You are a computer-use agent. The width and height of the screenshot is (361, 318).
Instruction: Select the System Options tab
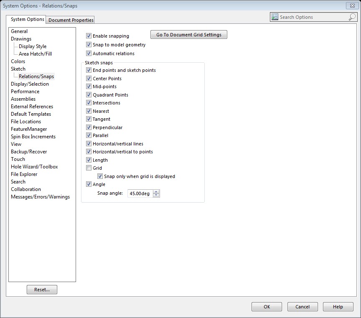coord(28,20)
